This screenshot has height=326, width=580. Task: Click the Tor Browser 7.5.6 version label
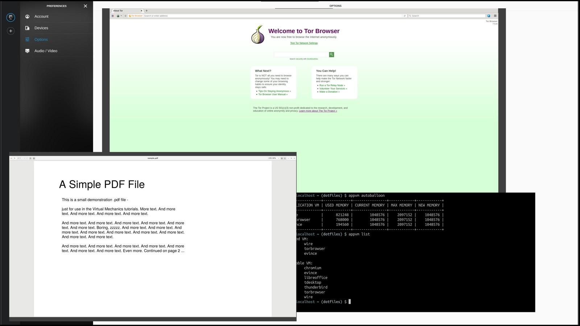coord(492,22)
